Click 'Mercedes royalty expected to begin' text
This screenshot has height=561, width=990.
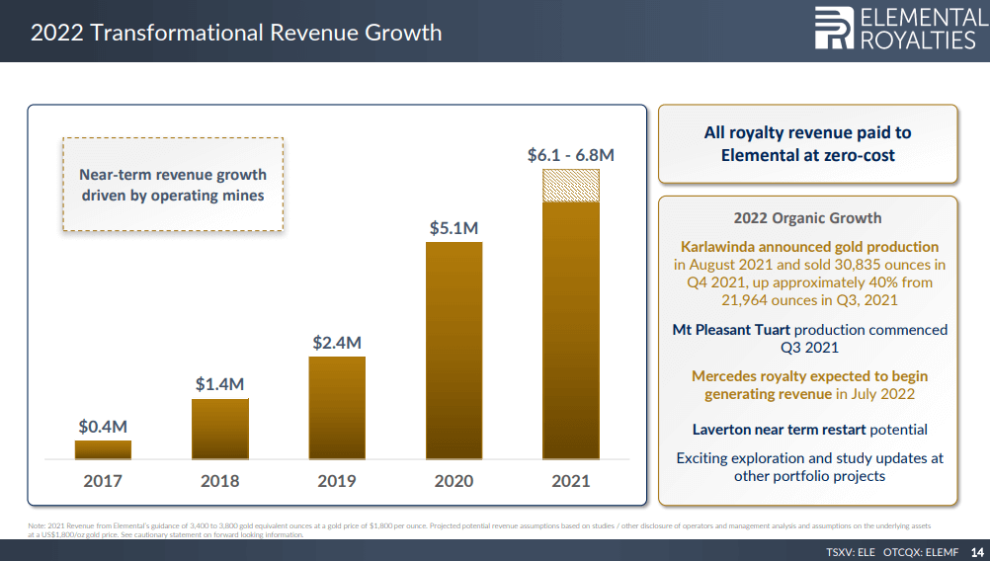[809, 376]
